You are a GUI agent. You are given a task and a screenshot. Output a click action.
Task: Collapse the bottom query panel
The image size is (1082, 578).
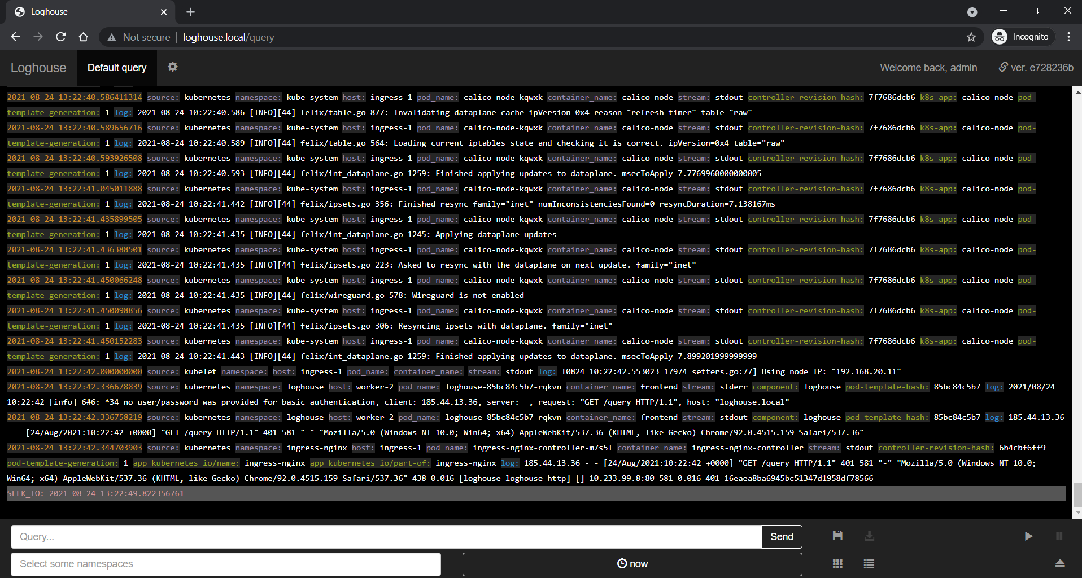1060,563
